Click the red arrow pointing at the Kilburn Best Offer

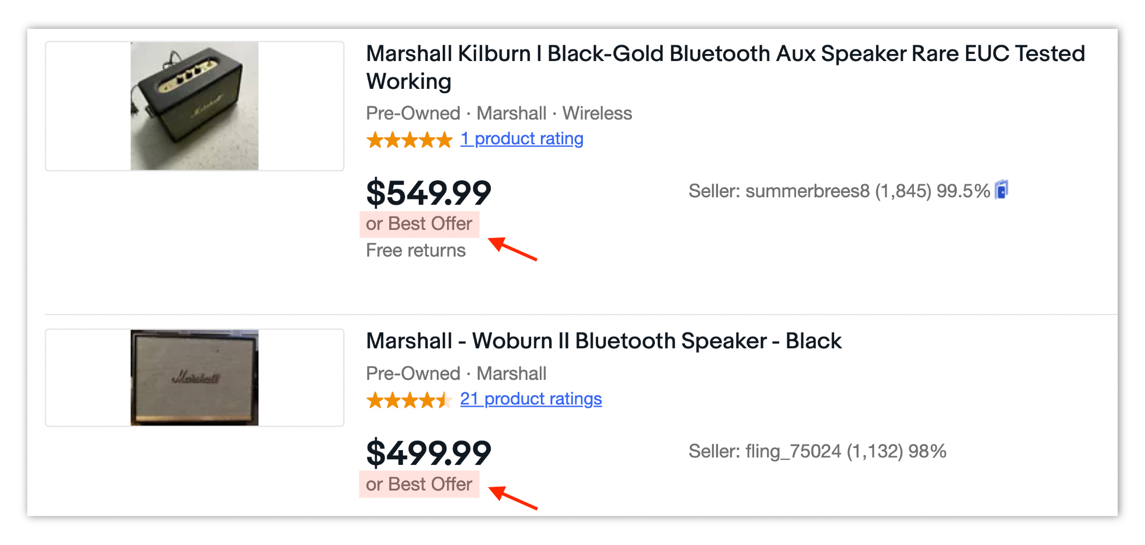[x=511, y=249]
